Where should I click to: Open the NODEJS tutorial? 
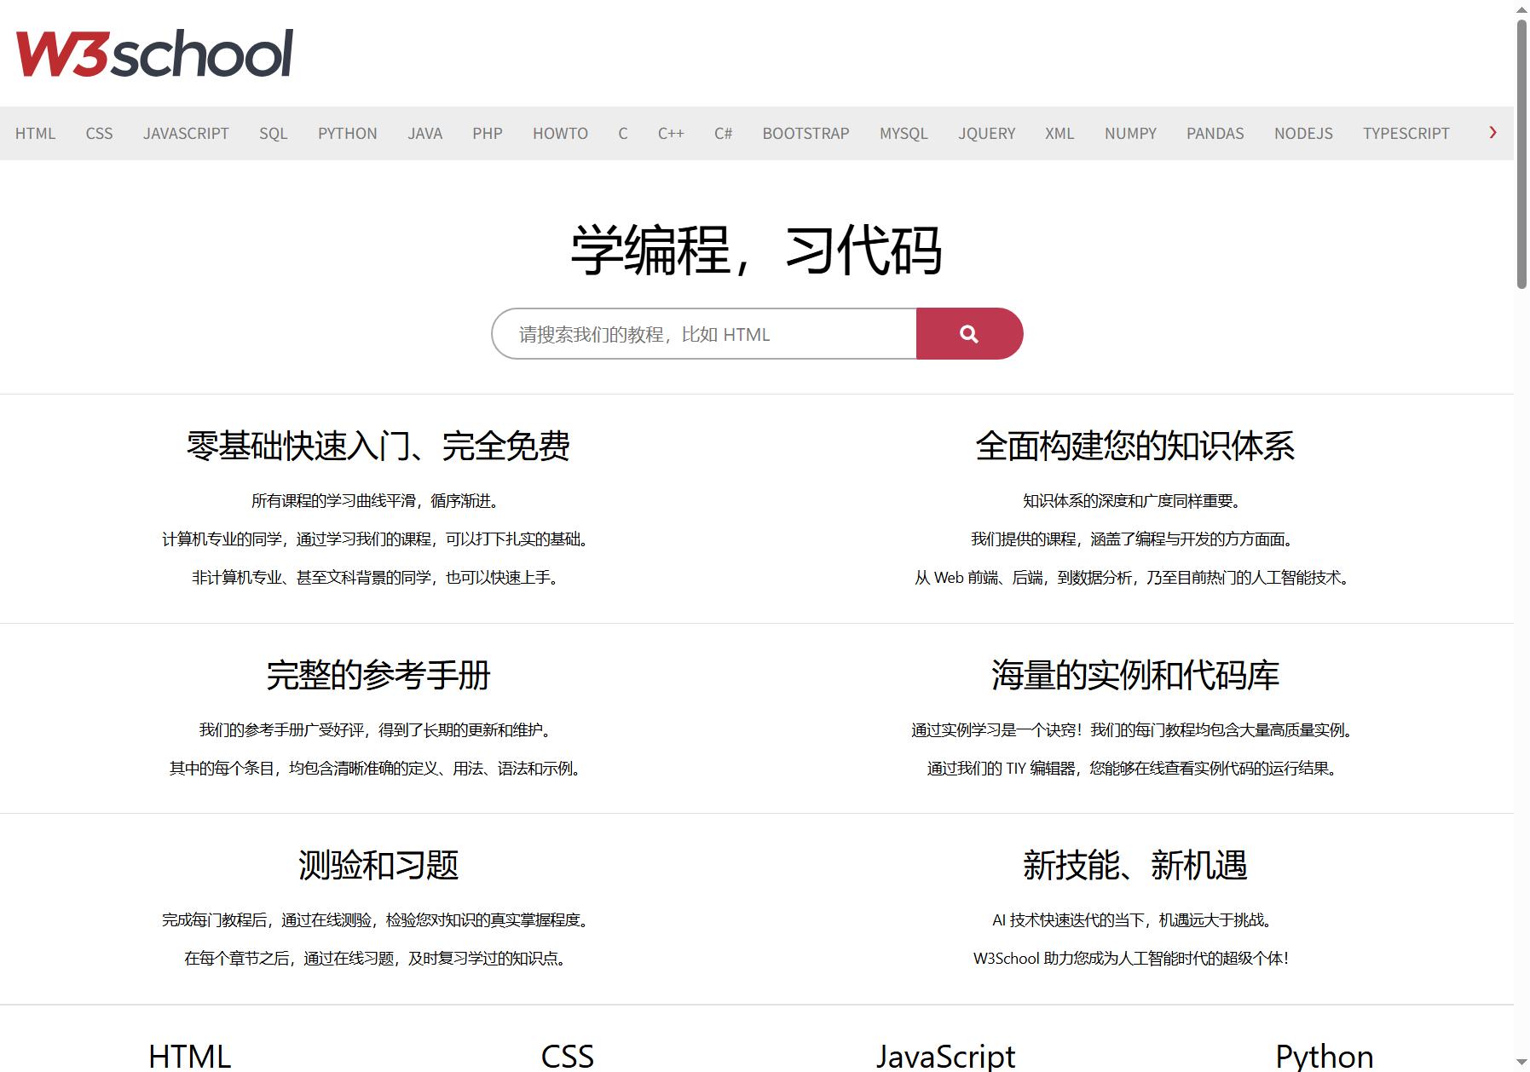click(1303, 134)
